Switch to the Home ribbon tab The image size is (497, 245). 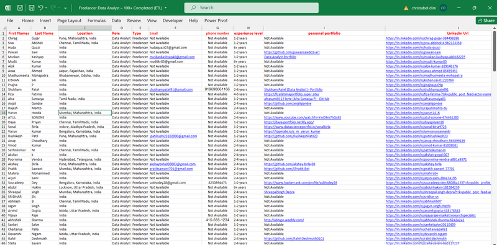(x=27, y=20)
